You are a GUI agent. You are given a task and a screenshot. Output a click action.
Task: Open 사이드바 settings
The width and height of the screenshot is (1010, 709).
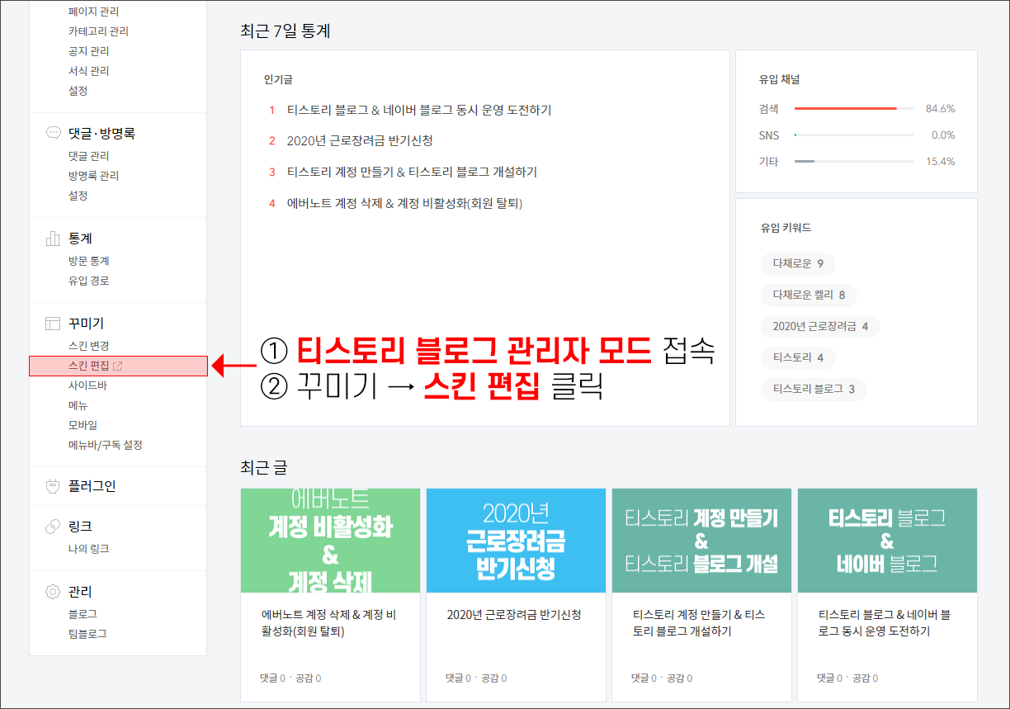click(87, 385)
